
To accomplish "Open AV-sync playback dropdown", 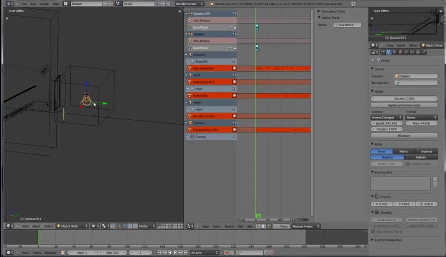I will coord(204,253).
